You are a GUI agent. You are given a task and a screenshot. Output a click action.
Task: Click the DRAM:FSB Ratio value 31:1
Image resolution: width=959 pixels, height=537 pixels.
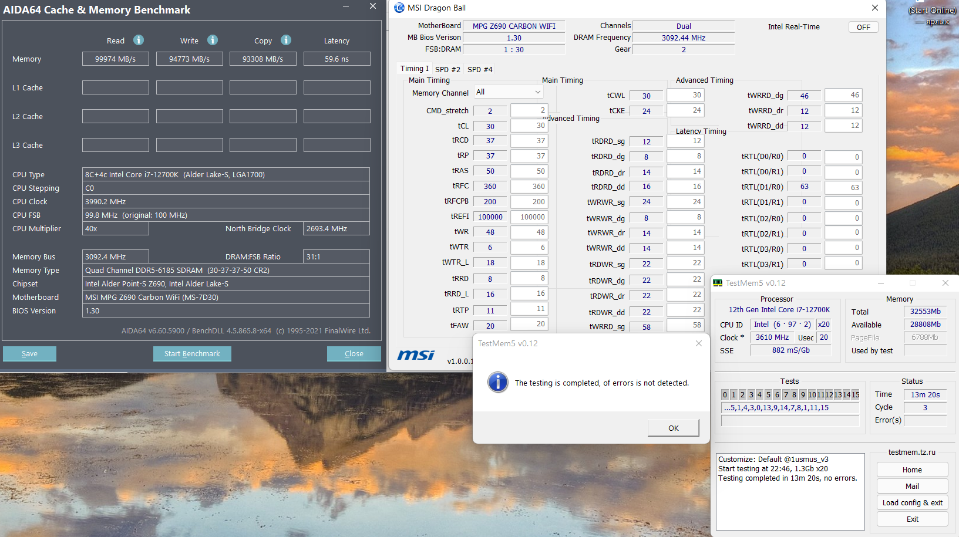[x=337, y=257]
